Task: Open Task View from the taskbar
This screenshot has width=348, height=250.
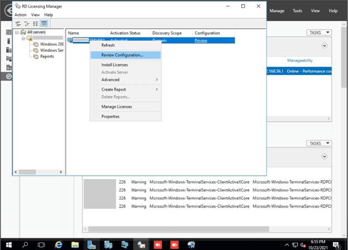Action: point(41,244)
